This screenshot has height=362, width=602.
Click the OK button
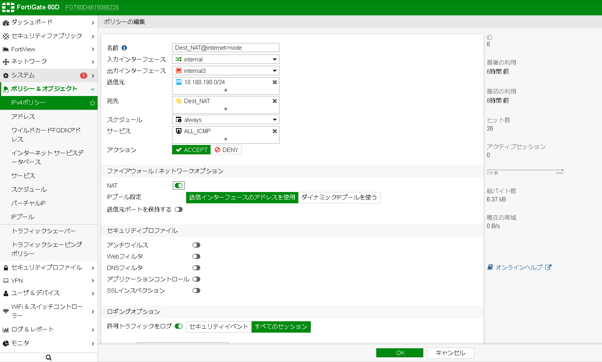400,353
